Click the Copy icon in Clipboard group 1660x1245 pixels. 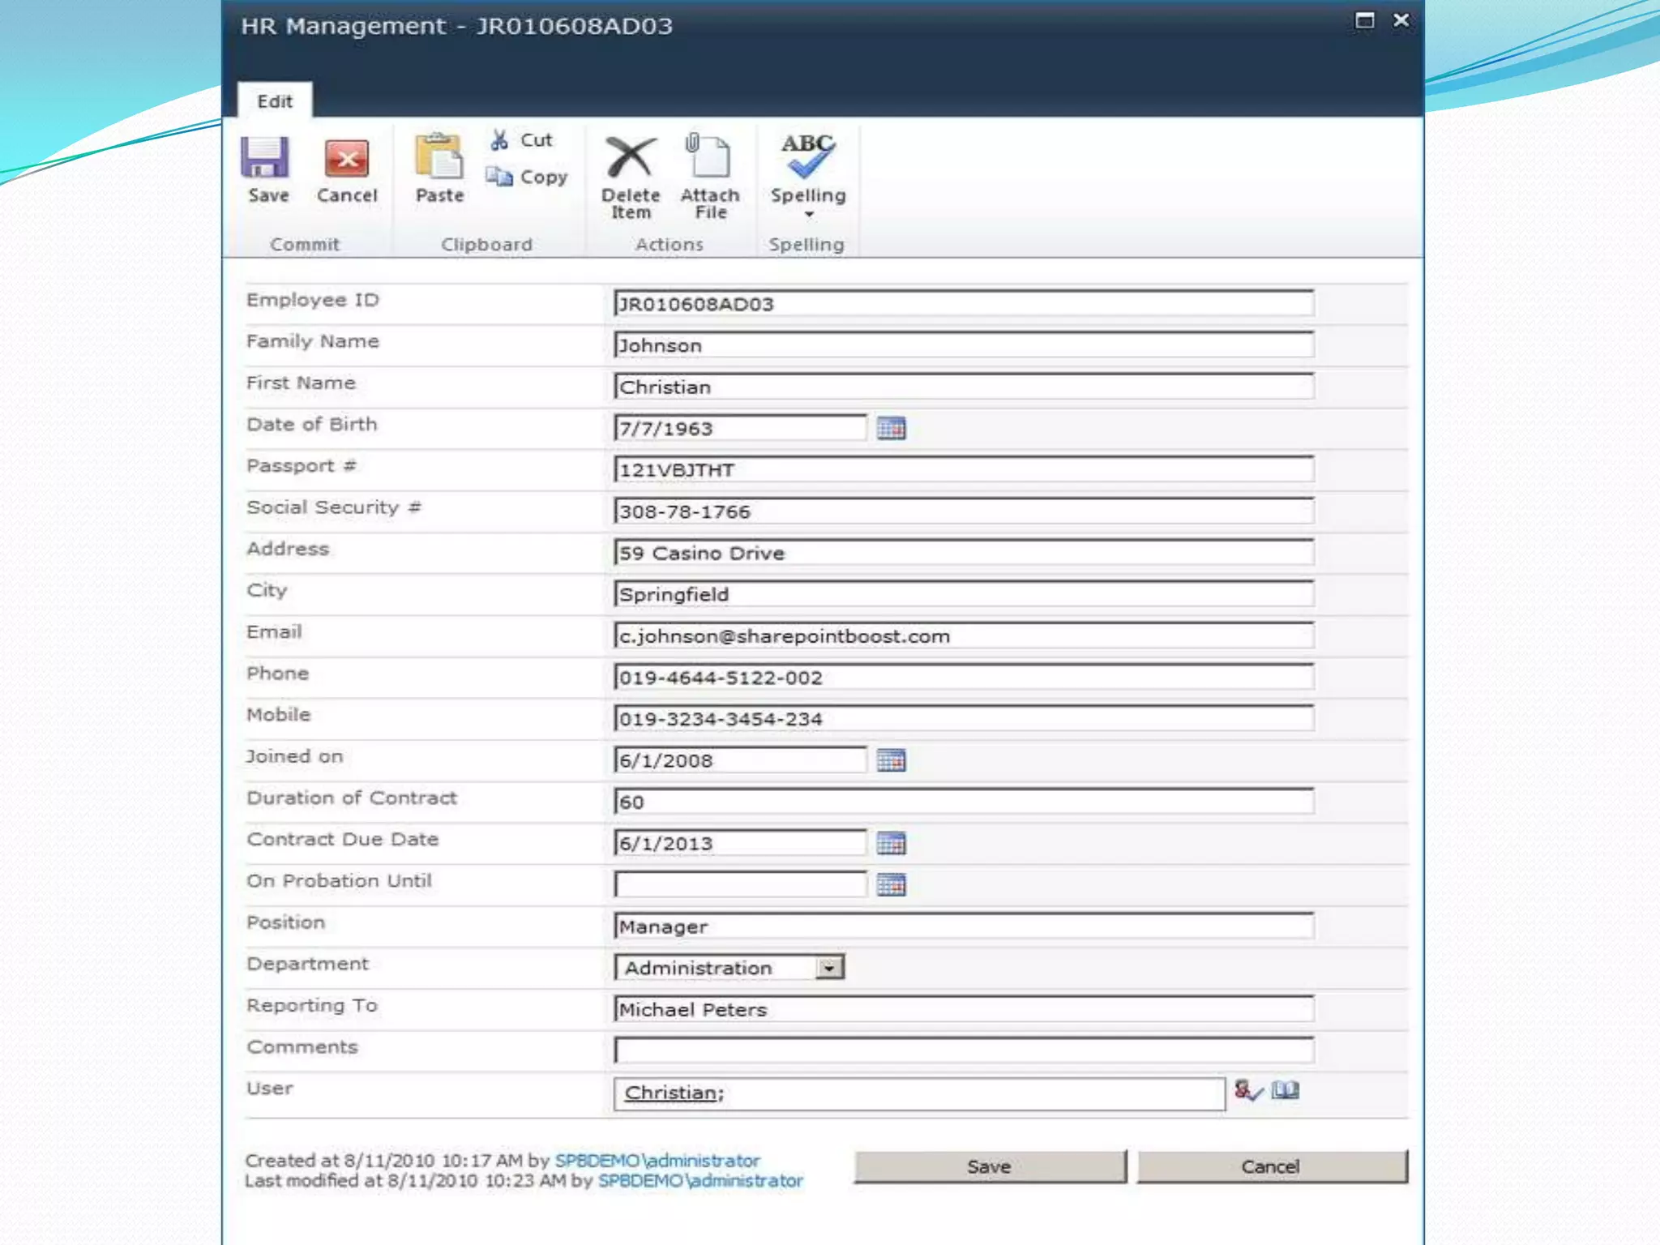pyautogui.click(x=499, y=177)
